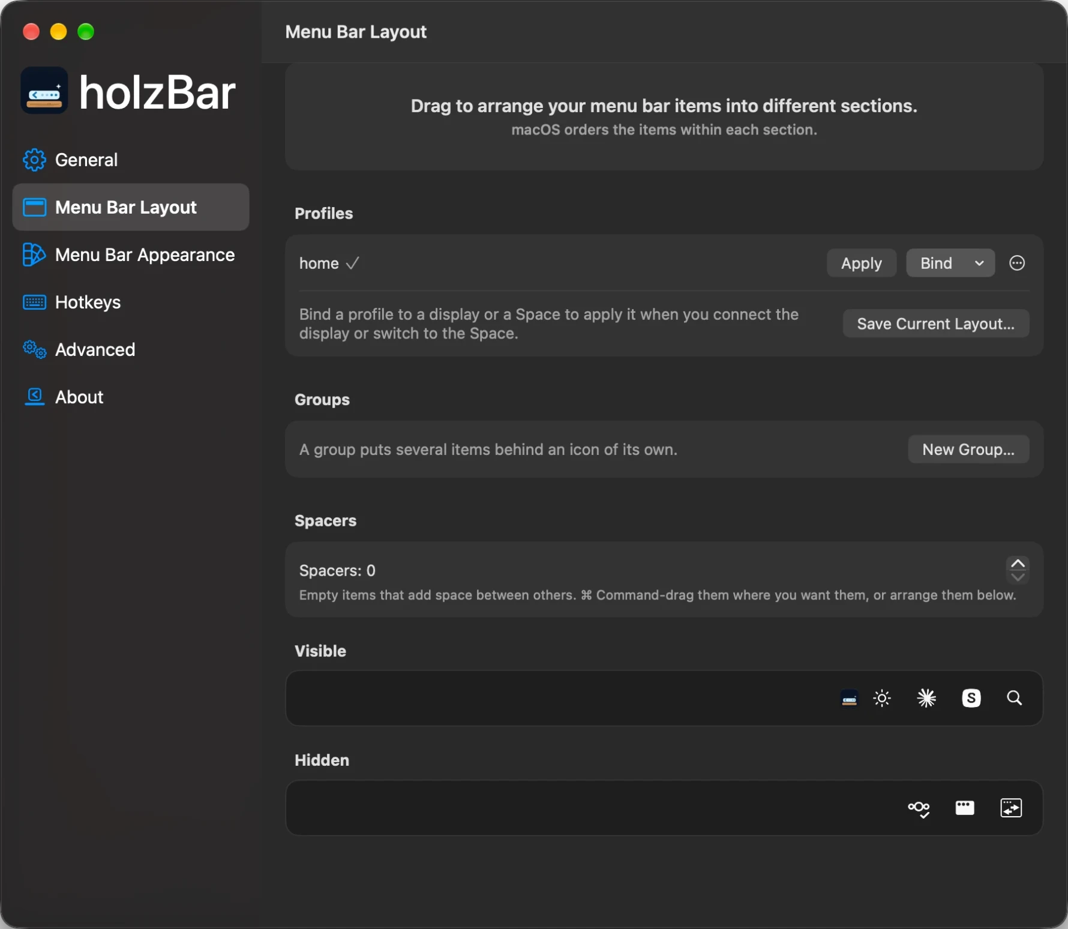
Task: Click the 'Spacers: 0' label
Action: click(x=337, y=571)
